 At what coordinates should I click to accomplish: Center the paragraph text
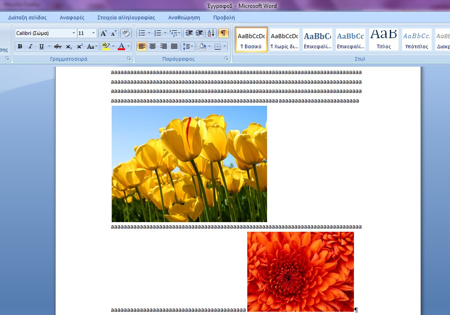pyautogui.click(x=153, y=46)
